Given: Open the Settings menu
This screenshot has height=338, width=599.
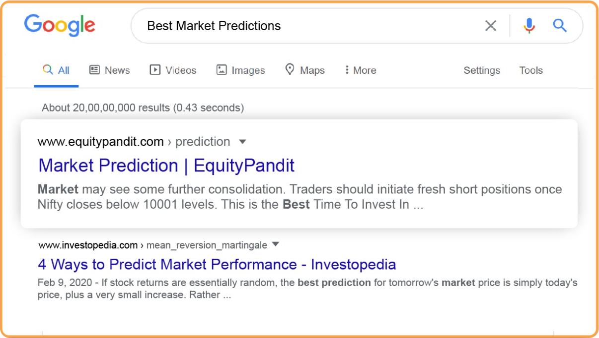Looking at the screenshot, I should (482, 70).
